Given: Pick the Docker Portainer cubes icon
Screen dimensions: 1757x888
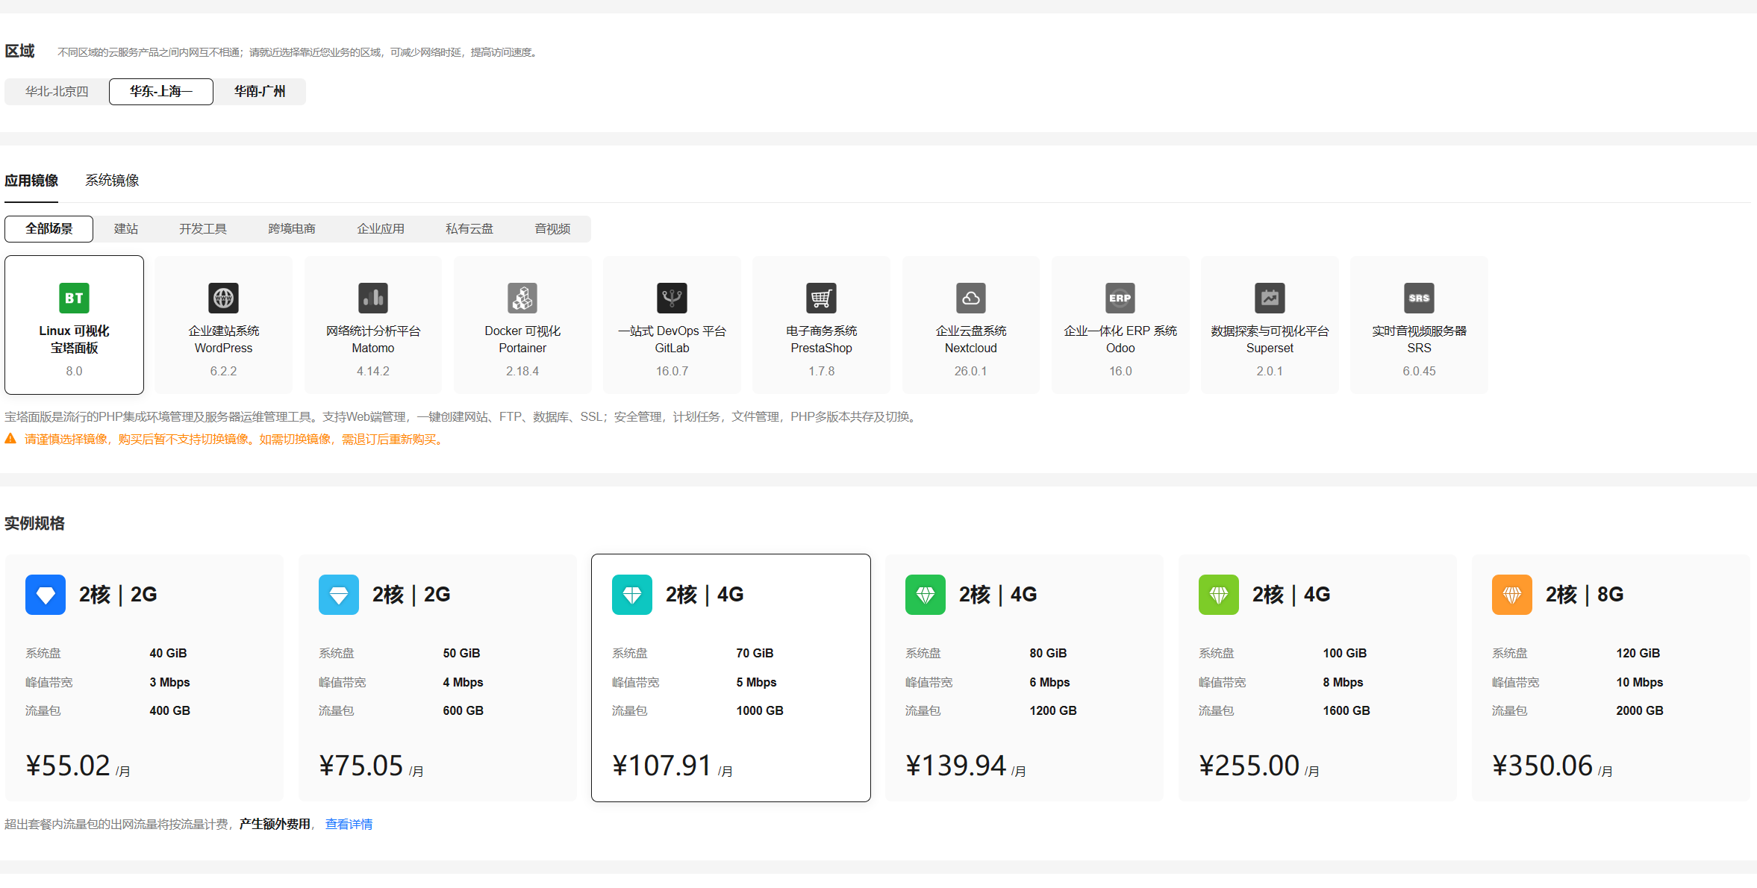Looking at the screenshot, I should pyautogui.click(x=522, y=298).
